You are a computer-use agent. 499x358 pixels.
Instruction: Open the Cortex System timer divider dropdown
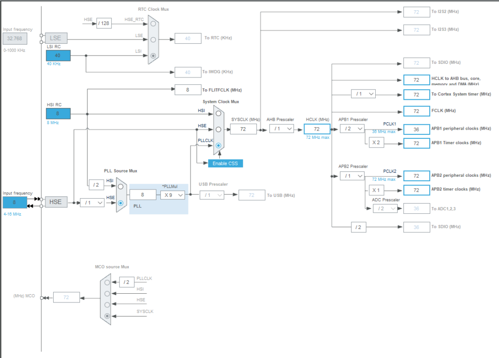(364, 94)
